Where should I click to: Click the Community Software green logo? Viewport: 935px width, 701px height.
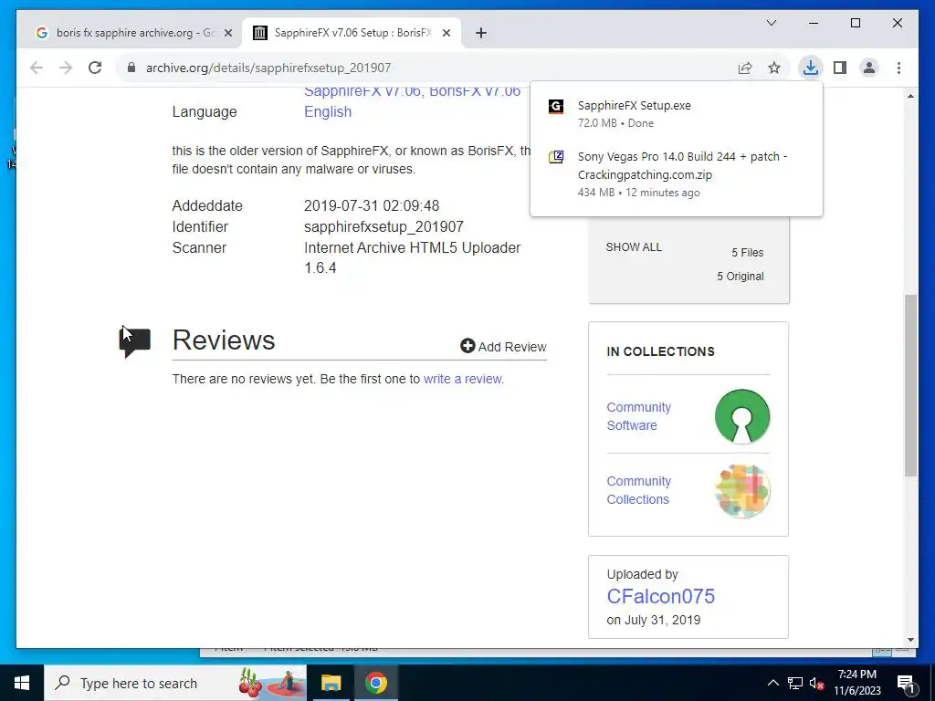pyautogui.click(x=741, y=416)
